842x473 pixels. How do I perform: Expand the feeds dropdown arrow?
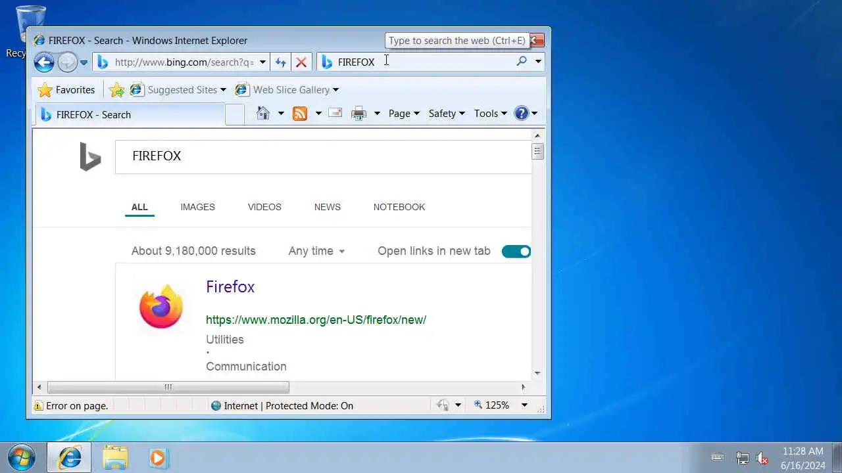[x=318, y=114]
